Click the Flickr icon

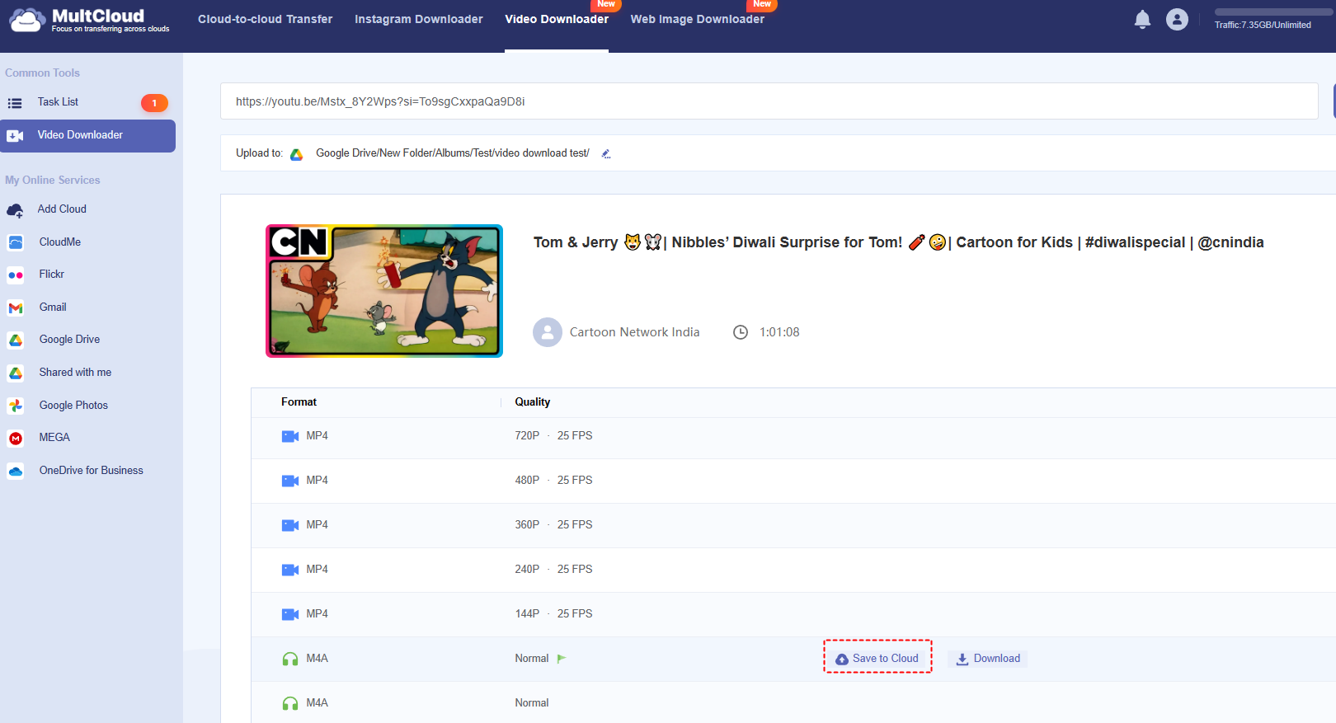click(x=16, y=275)
